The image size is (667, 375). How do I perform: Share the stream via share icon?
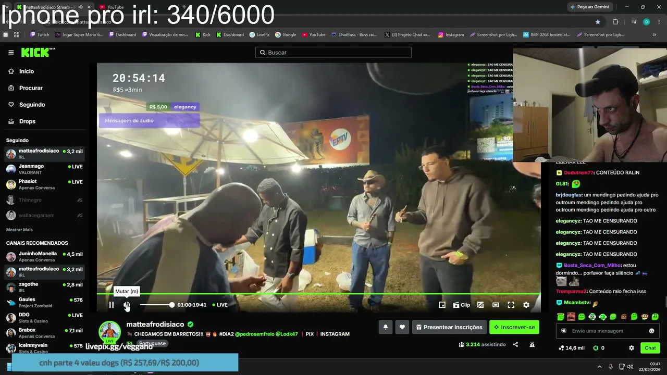tap(515, 344)
